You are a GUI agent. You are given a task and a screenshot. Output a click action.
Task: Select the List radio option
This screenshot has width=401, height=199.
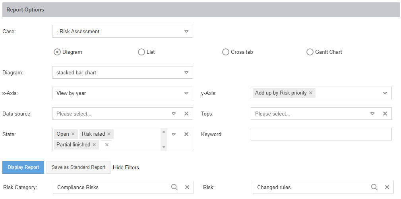click(141, 52)
